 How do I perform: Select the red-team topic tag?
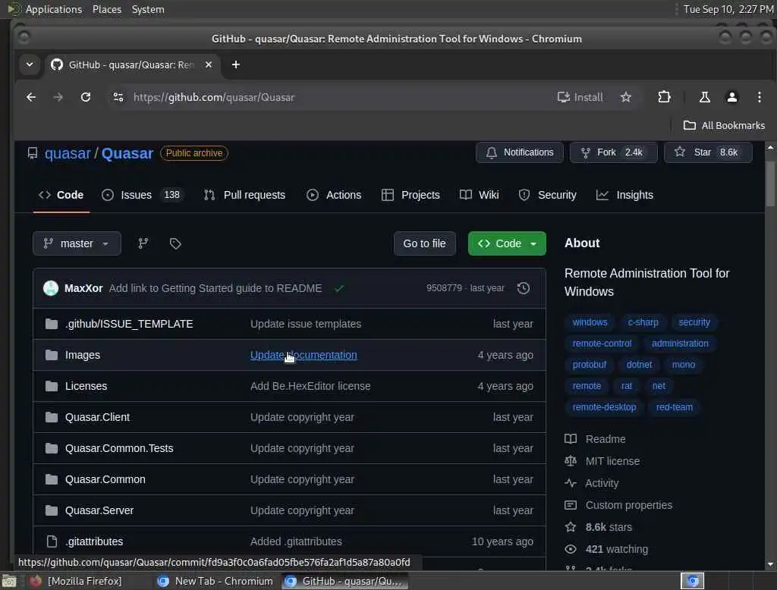click(x=674, y=406)
